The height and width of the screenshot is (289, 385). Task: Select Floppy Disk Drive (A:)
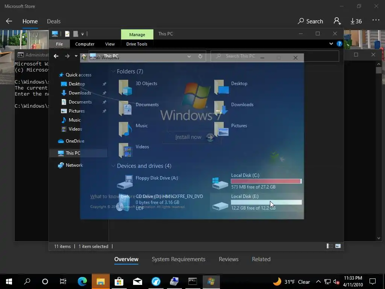pos(147,182)
